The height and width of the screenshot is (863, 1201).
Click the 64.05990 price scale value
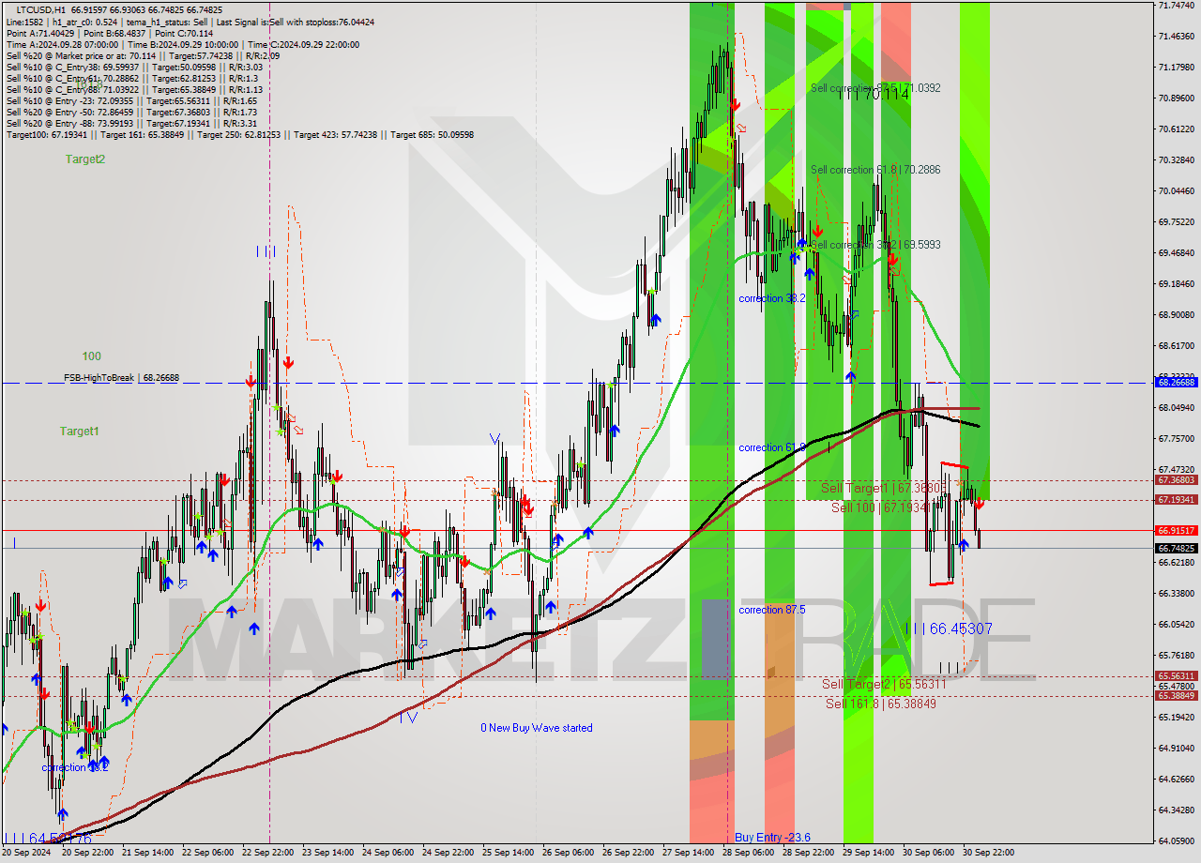(x=1177, y=841)
